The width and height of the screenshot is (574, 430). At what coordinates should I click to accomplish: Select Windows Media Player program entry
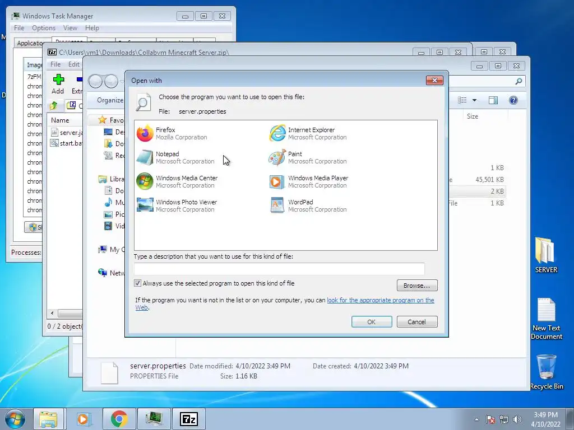point(309,181)
